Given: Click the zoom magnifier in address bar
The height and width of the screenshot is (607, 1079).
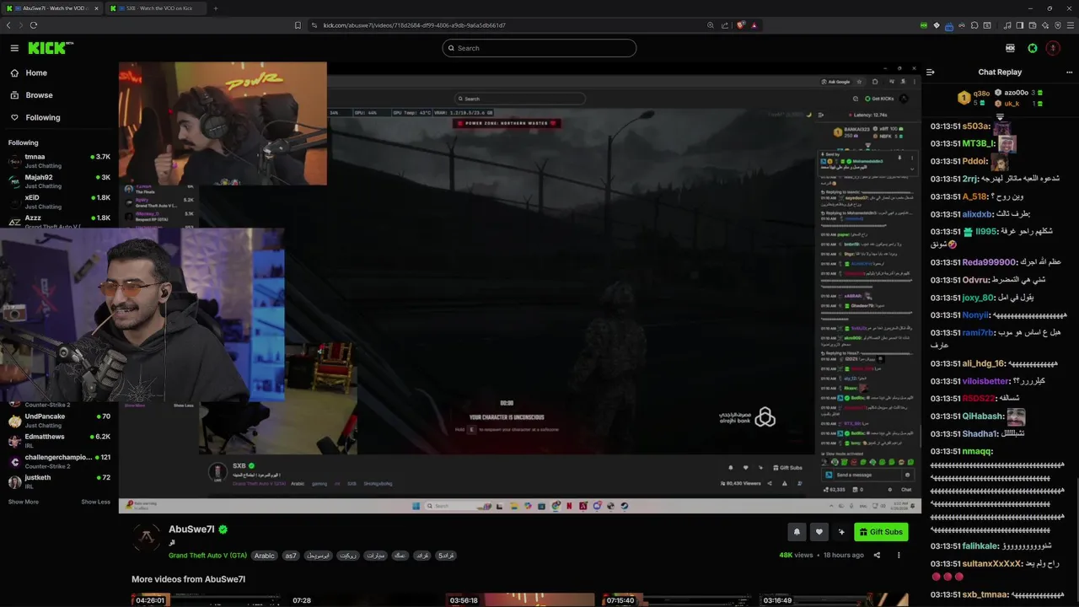Looking at the screenshot, I should (x=711, y=25).
